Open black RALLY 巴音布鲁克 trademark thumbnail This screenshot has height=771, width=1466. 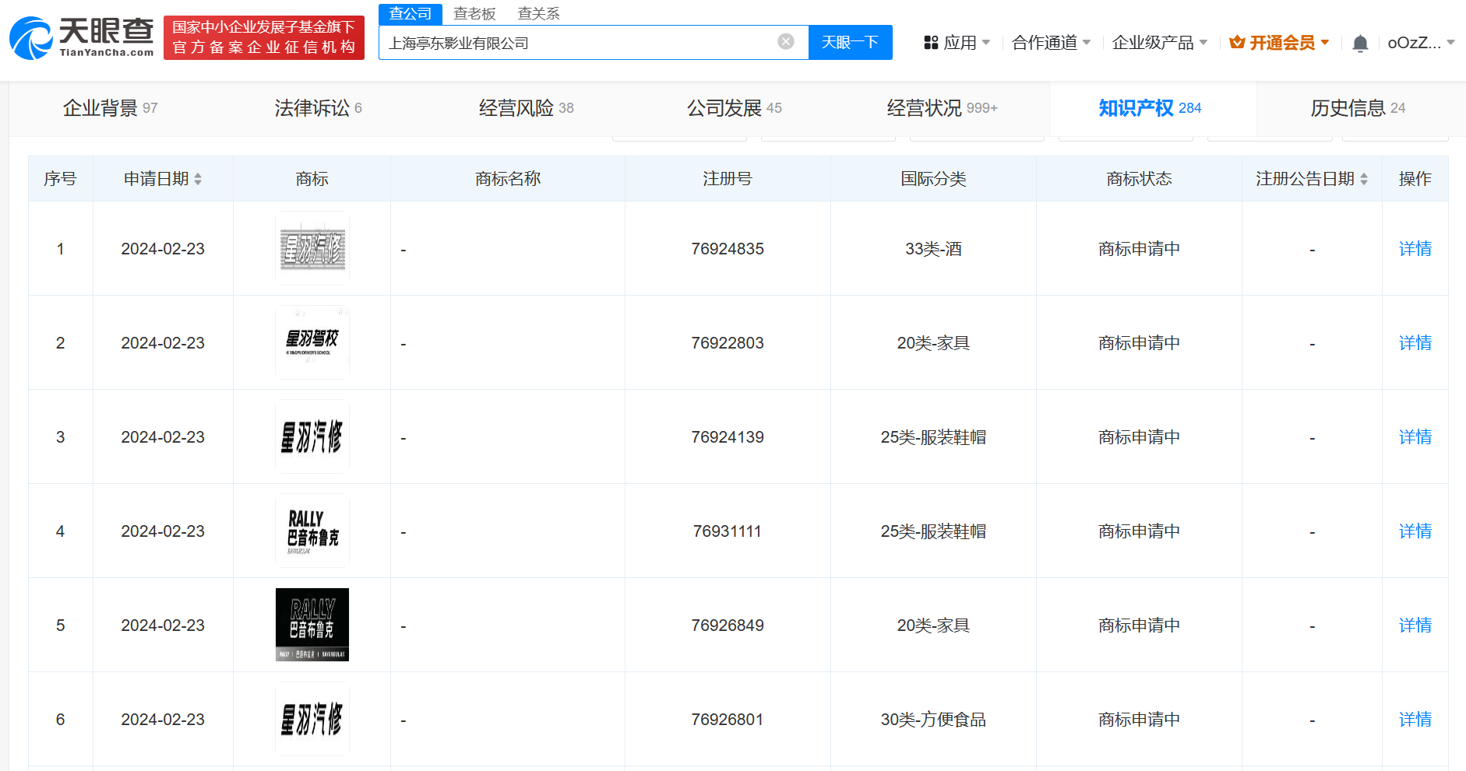(312, 625)
